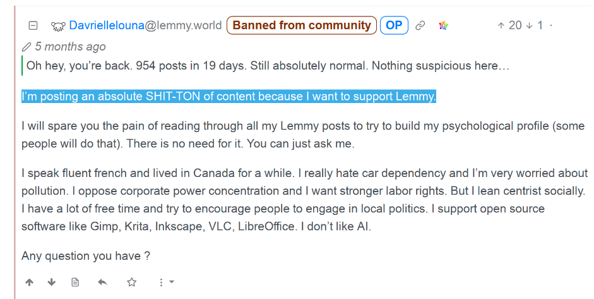Click the "Banned from community" badge
The height and width of the screenshot is (299, 594).
coord(301,26)
